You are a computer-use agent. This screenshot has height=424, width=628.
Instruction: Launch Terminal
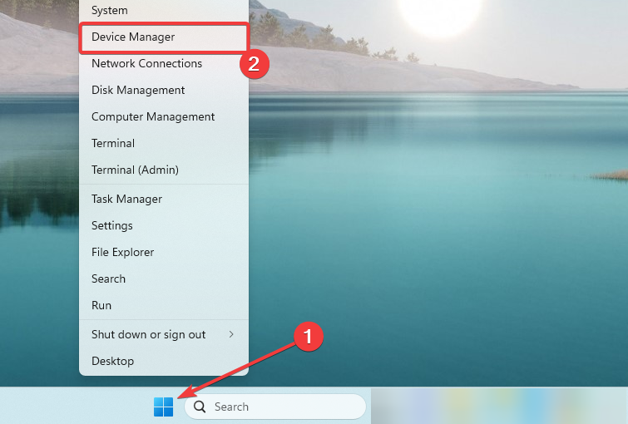(x=164, y=143)
